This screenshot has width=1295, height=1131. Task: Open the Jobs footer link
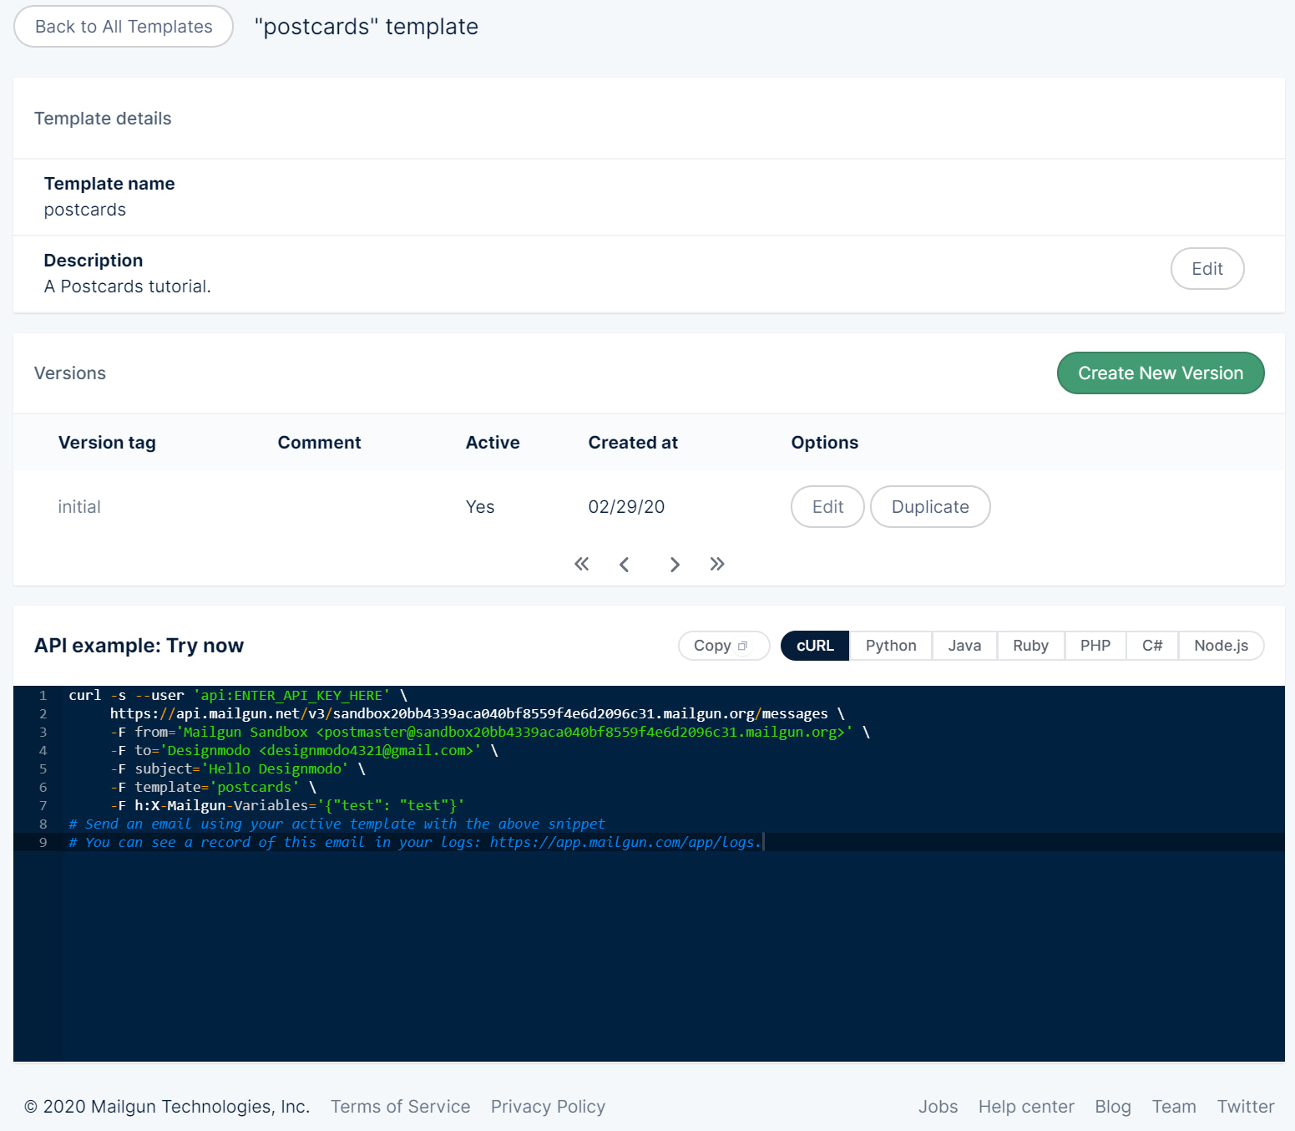(x=938, y=1107)
